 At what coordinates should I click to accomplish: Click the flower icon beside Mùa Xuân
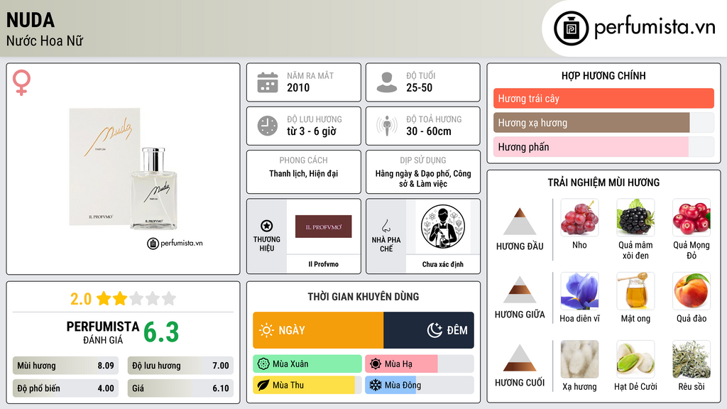tap(263, 364)
